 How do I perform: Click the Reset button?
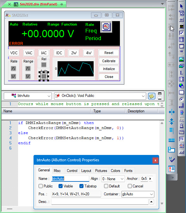tap(109, 53)
